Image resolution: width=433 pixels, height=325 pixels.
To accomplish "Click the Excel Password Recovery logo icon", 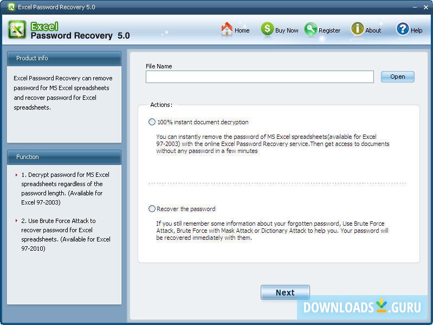I will point(17,30).
